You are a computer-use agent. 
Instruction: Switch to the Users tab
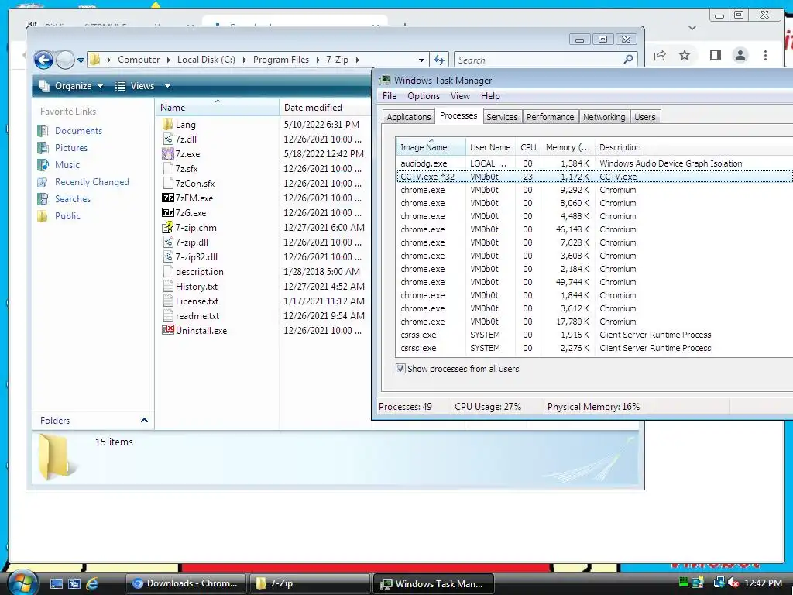click(645, 117)
